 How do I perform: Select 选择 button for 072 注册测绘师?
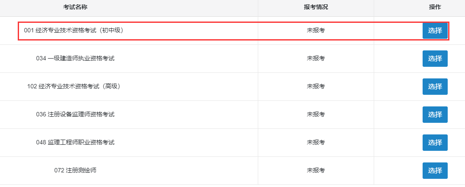click(435, 171)
